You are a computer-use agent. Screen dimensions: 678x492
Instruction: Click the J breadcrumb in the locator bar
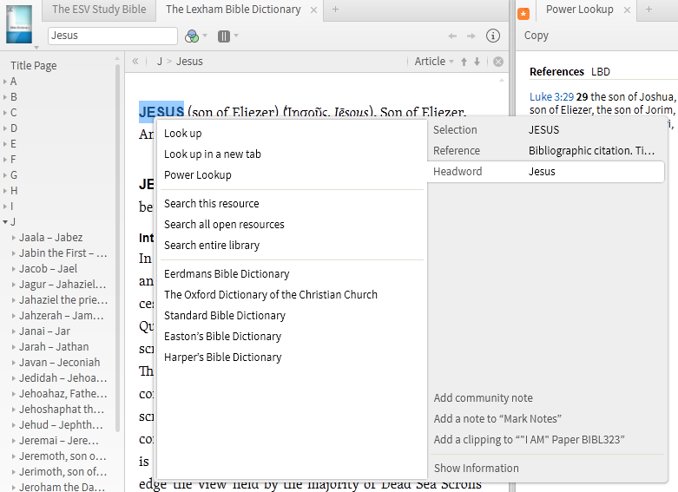[x=160, y=62]
